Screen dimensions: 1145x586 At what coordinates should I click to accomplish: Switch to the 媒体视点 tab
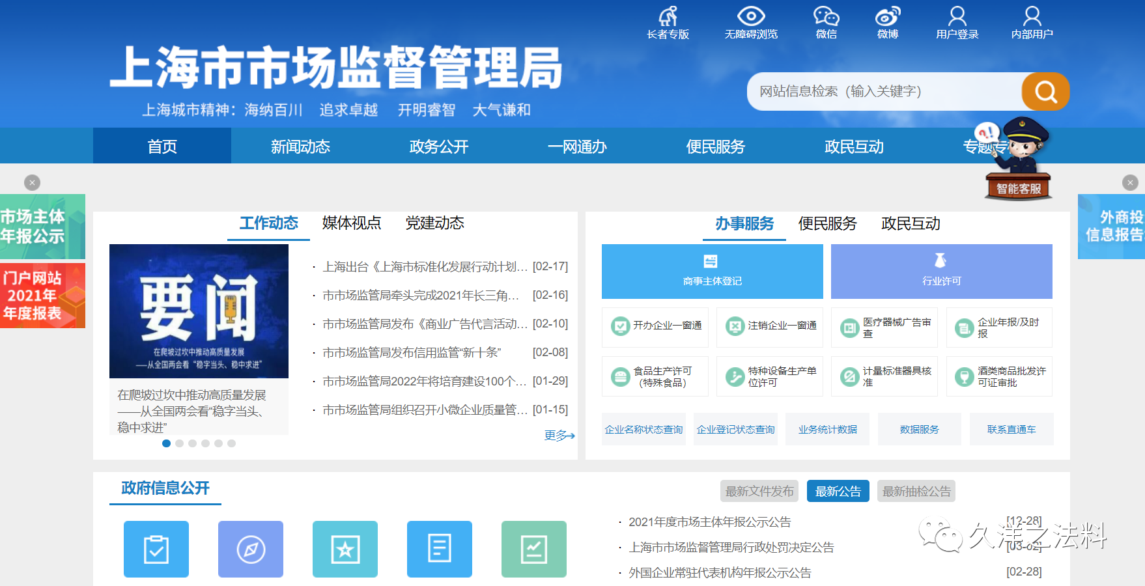(352, 223)
